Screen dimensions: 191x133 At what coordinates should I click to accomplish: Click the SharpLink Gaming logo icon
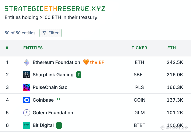(27, 75)
